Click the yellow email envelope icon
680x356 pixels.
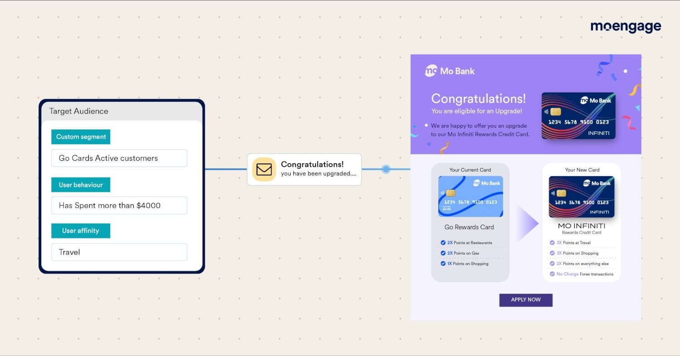(264, 169)
